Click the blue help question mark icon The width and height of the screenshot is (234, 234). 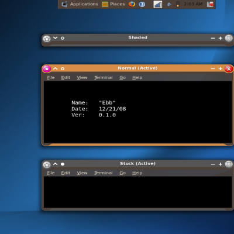coord(142,4)
